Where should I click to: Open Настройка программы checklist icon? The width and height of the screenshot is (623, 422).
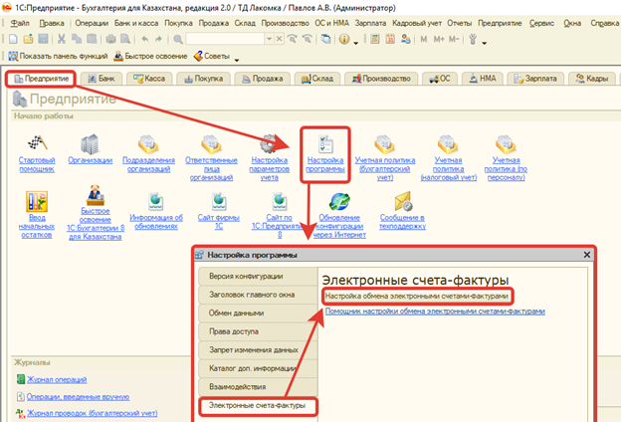click(325, 144)
